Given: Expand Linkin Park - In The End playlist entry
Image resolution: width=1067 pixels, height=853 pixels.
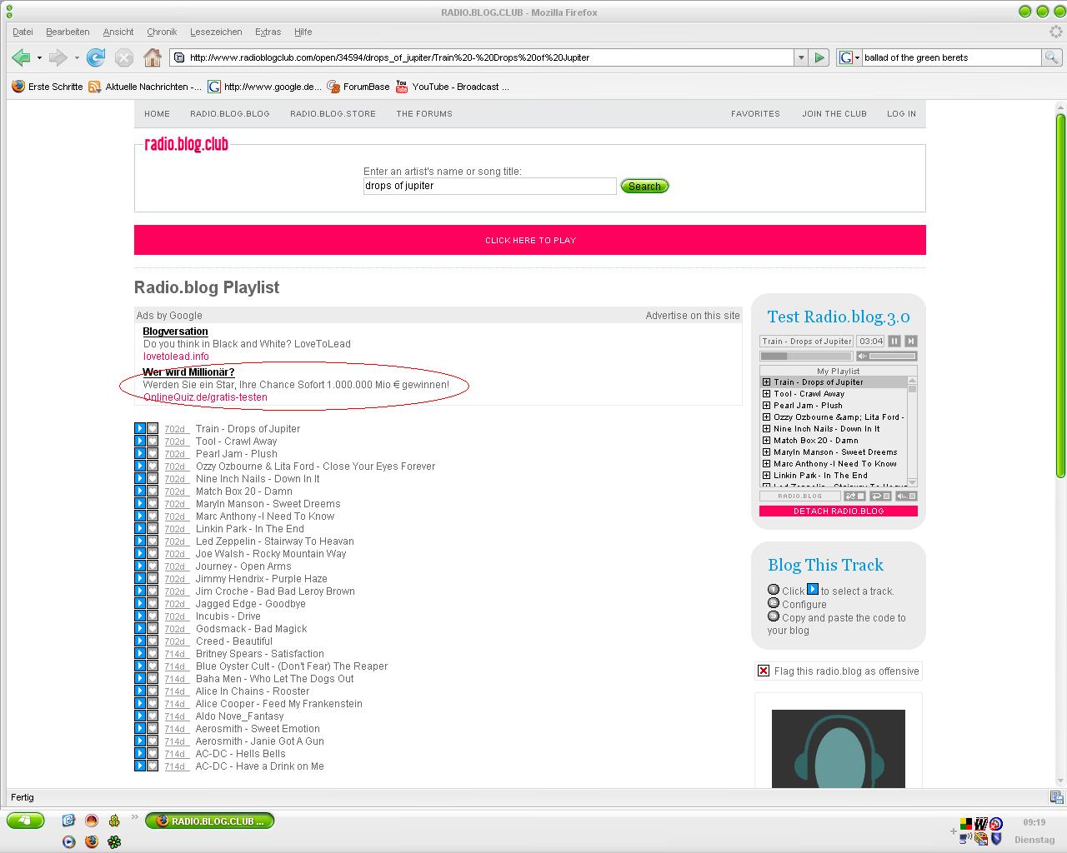Looking at the screenshot, I should point(766,476).
